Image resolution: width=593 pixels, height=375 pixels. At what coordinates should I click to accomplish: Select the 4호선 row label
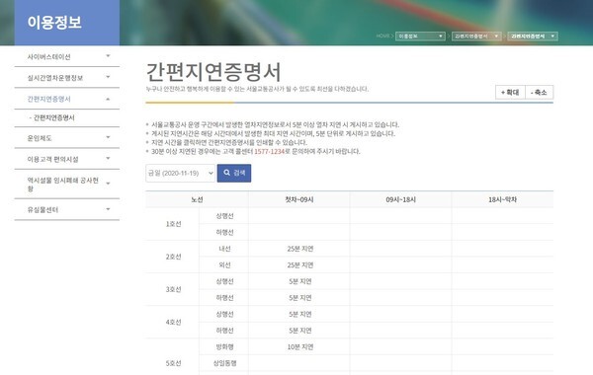173,322
